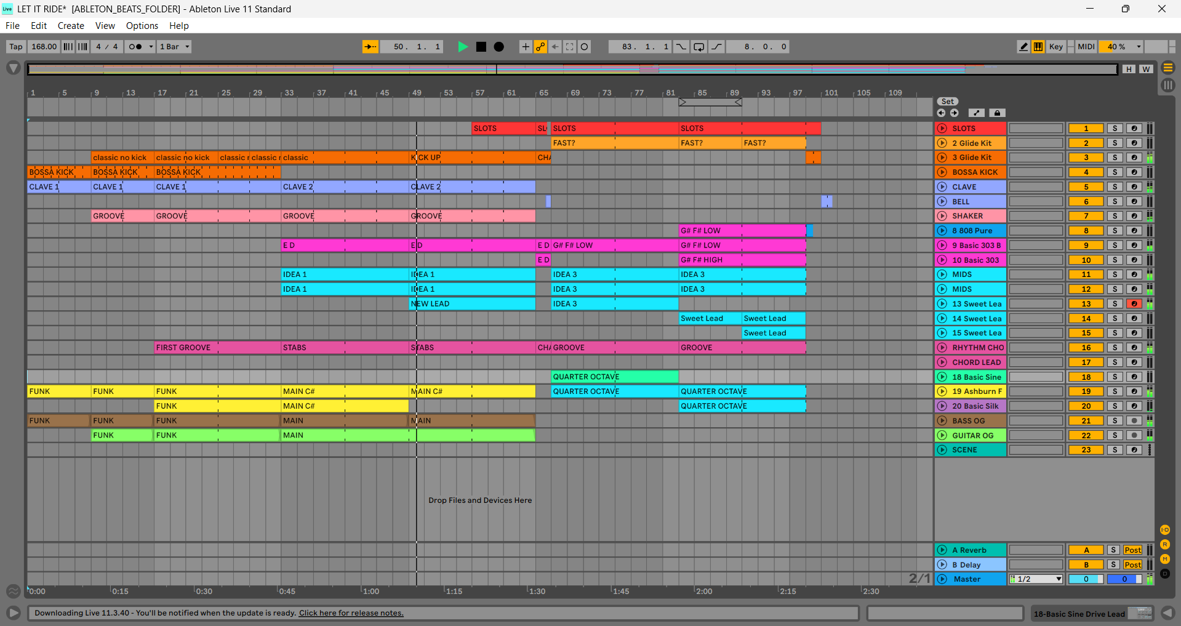Click the Master volume slider
The height and width of the screenshot is (626, 1181).
(1086, 579)
